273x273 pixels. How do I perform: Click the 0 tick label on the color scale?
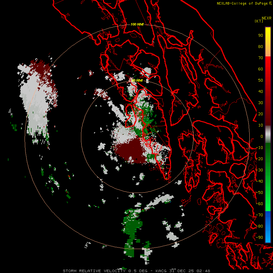click(262, 136)
